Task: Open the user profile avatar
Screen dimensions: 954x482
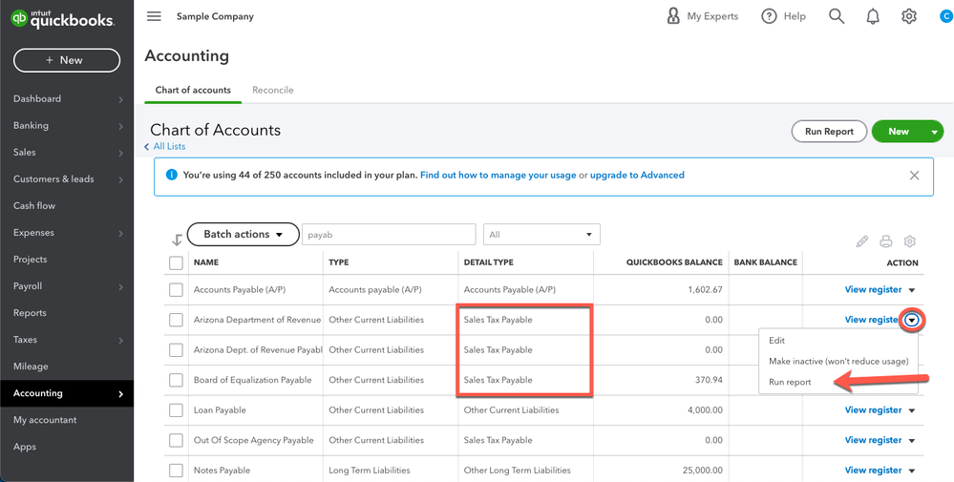Action: (x=945, y=16)
